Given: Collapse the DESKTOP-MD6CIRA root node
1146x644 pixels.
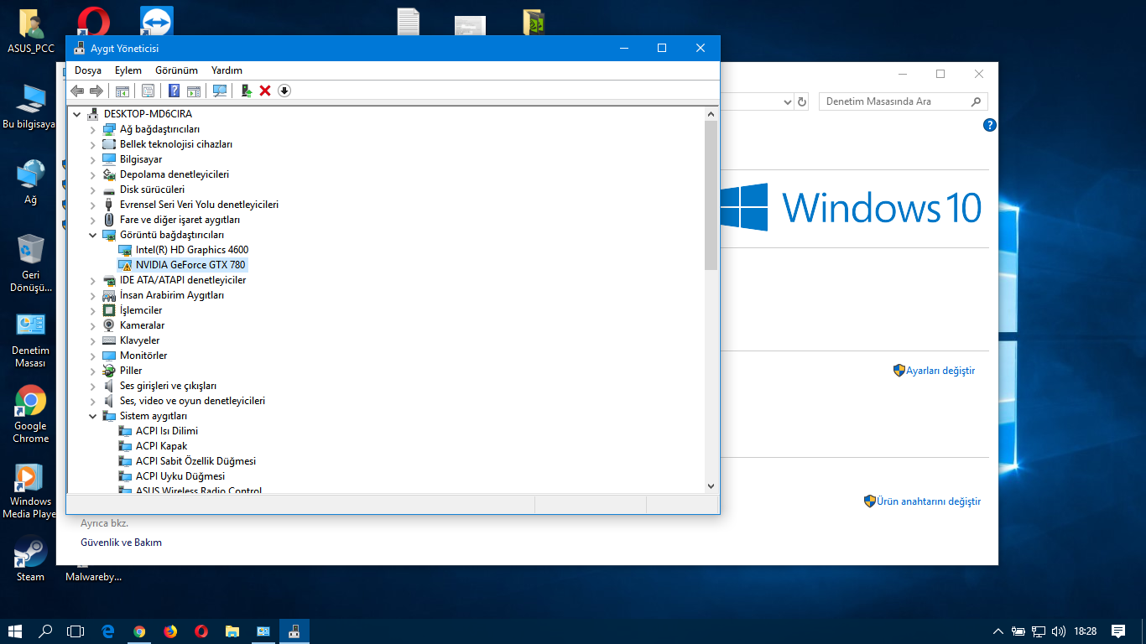Looking at the screenshot, I should pyautogui.click(x=77, y=114).
